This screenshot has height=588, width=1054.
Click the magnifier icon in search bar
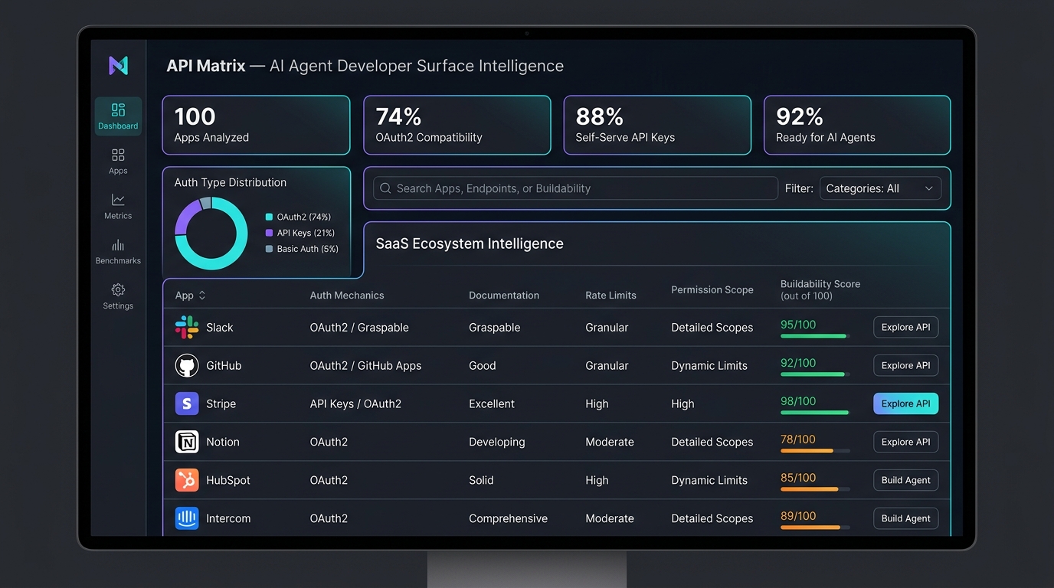[385, 188]
